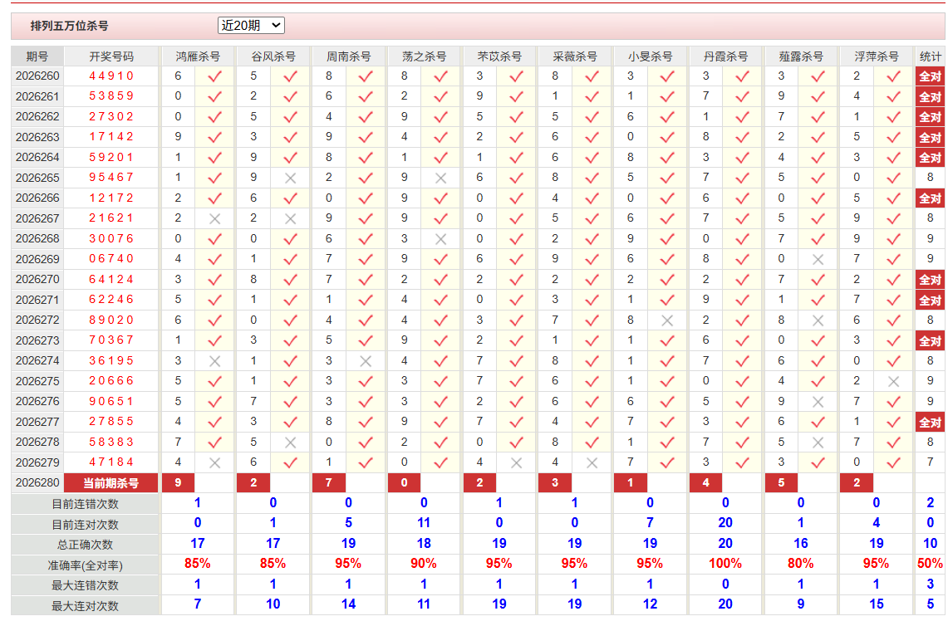Click gray cross in 谷风 column, row 2026265

[290, 179]
